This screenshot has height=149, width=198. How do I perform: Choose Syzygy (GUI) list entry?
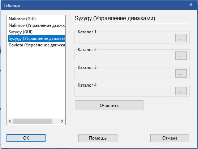point(36,32)
